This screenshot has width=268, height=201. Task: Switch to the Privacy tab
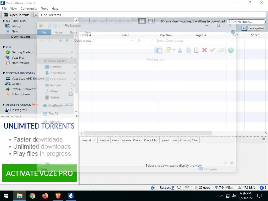(x=185, y=140)
